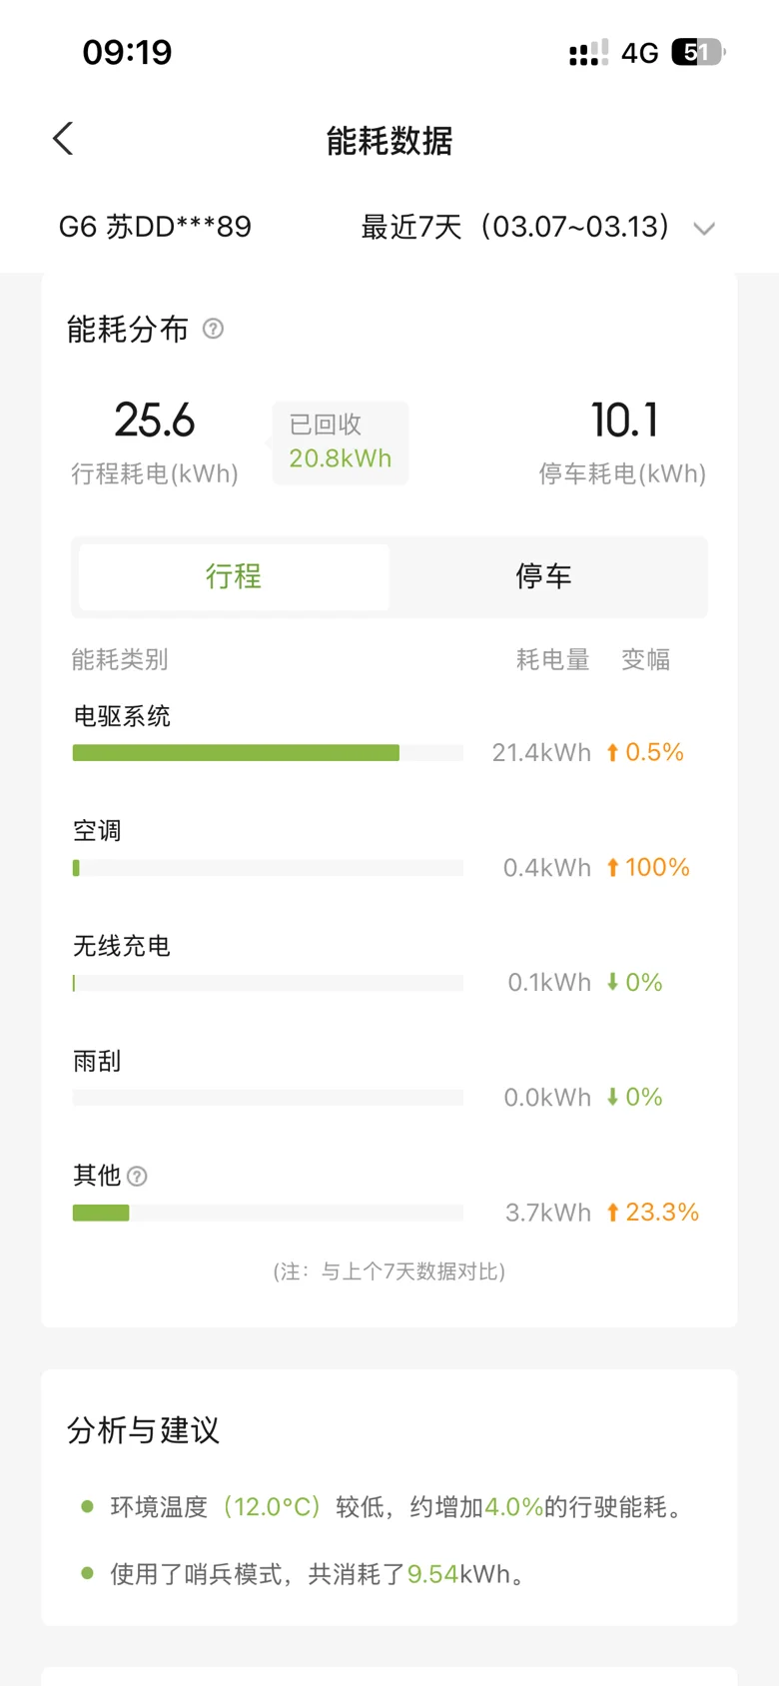This screenshot has width=779, height=1686.
Task: Switch to the 停车 tab
Action: [543, 576]
